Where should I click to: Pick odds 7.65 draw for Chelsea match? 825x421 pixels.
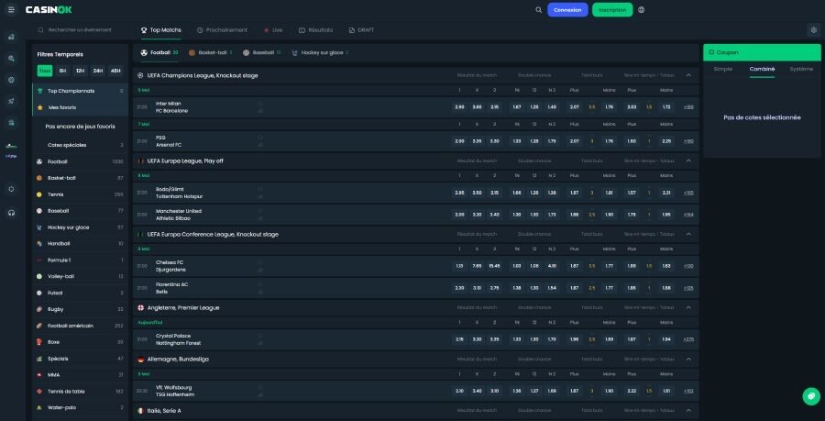pos(477,266)
